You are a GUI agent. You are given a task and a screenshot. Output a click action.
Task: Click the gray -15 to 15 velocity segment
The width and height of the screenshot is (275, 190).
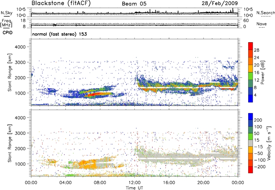point(251,143)
